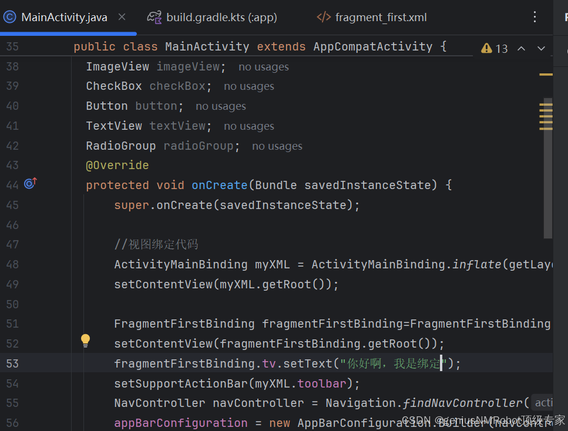Click the no usages hint beside imageView
Viewport: 568px width, 431px height.
coord(263,66)
